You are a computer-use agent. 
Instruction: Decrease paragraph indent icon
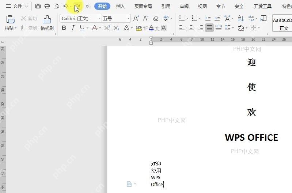click(x=208, y=18)
